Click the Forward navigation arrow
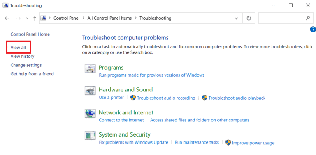Screen dimensions: 316x155 (19, 18)
